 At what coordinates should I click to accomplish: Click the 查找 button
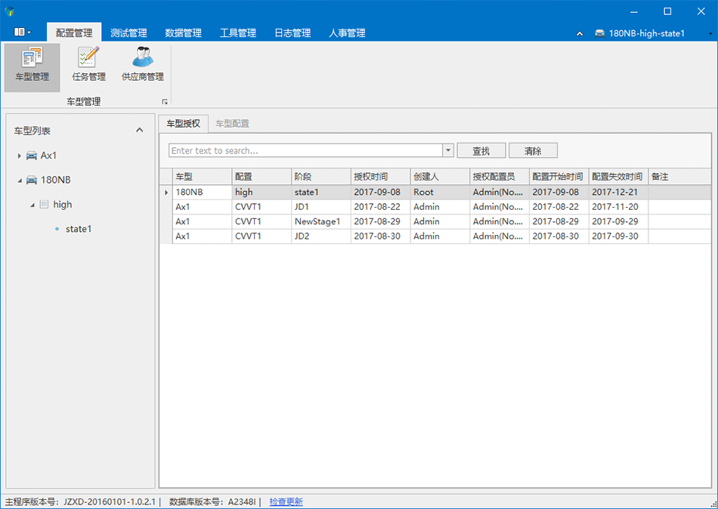pos(481,150)
